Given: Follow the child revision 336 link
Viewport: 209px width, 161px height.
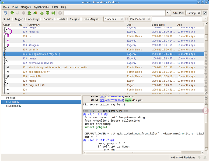Looking at the screenshot, I should 102,100.
